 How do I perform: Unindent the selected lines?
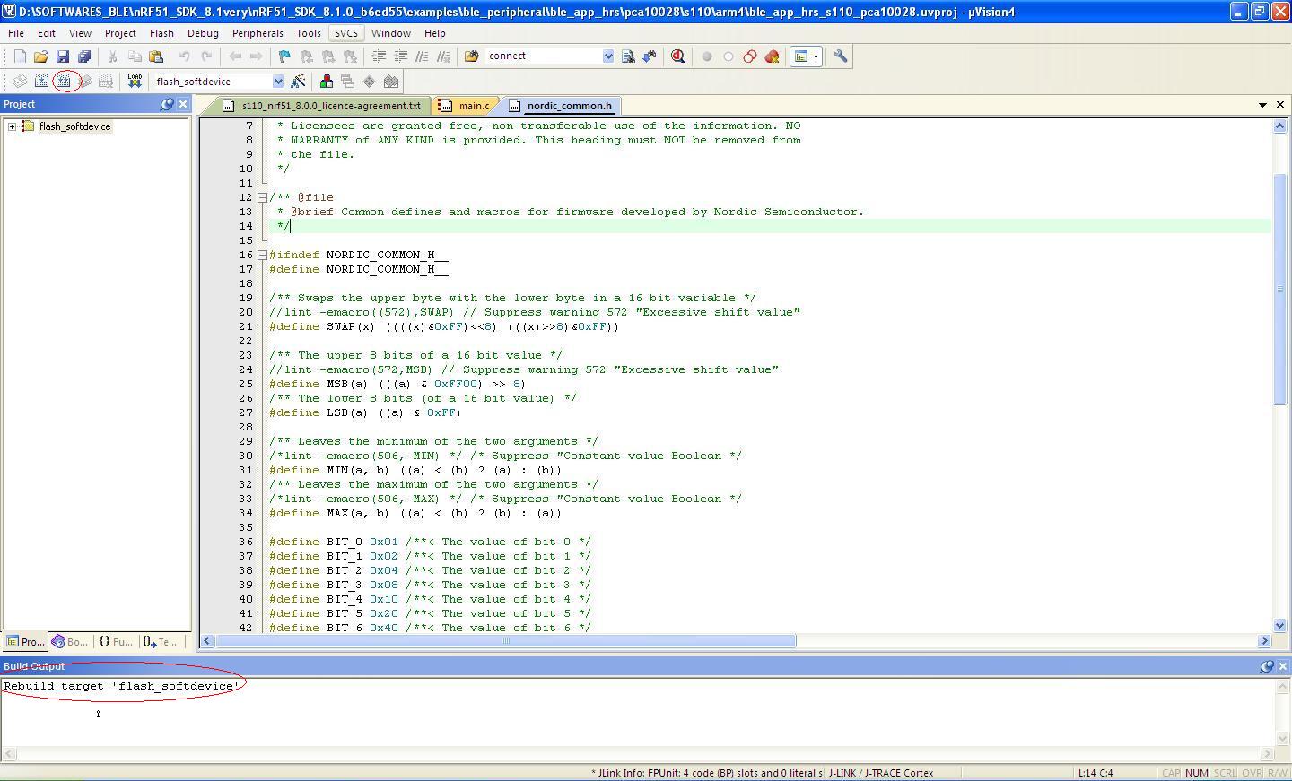(400, 56)
